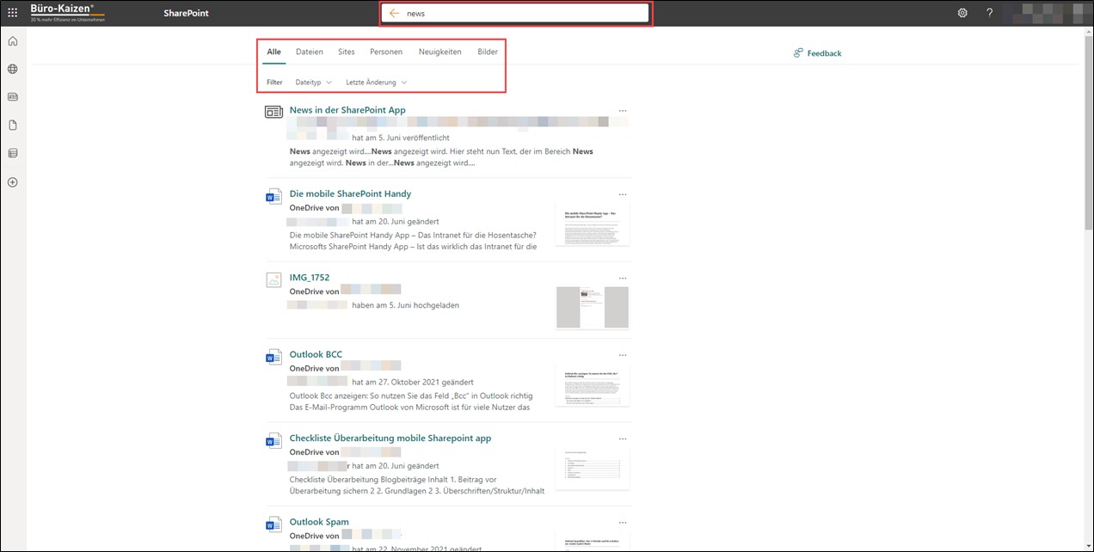Click the SharePoint title in header

point(186,14)
